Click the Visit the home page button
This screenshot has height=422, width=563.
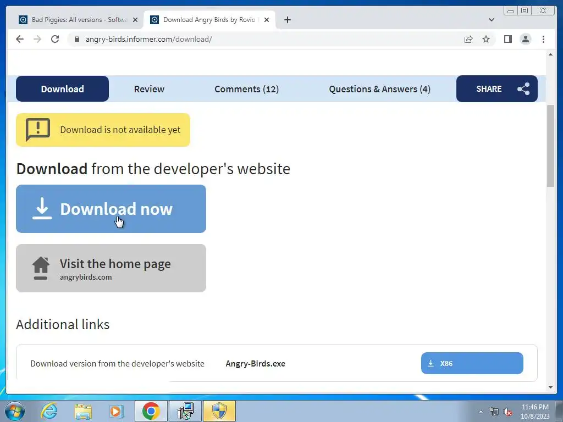click(x=111, y=268)
